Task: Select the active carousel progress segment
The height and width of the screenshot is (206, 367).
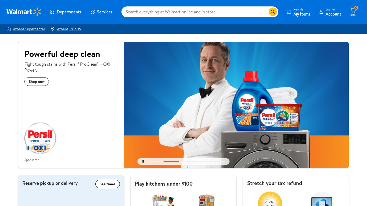Action: (x=171, y=161)
